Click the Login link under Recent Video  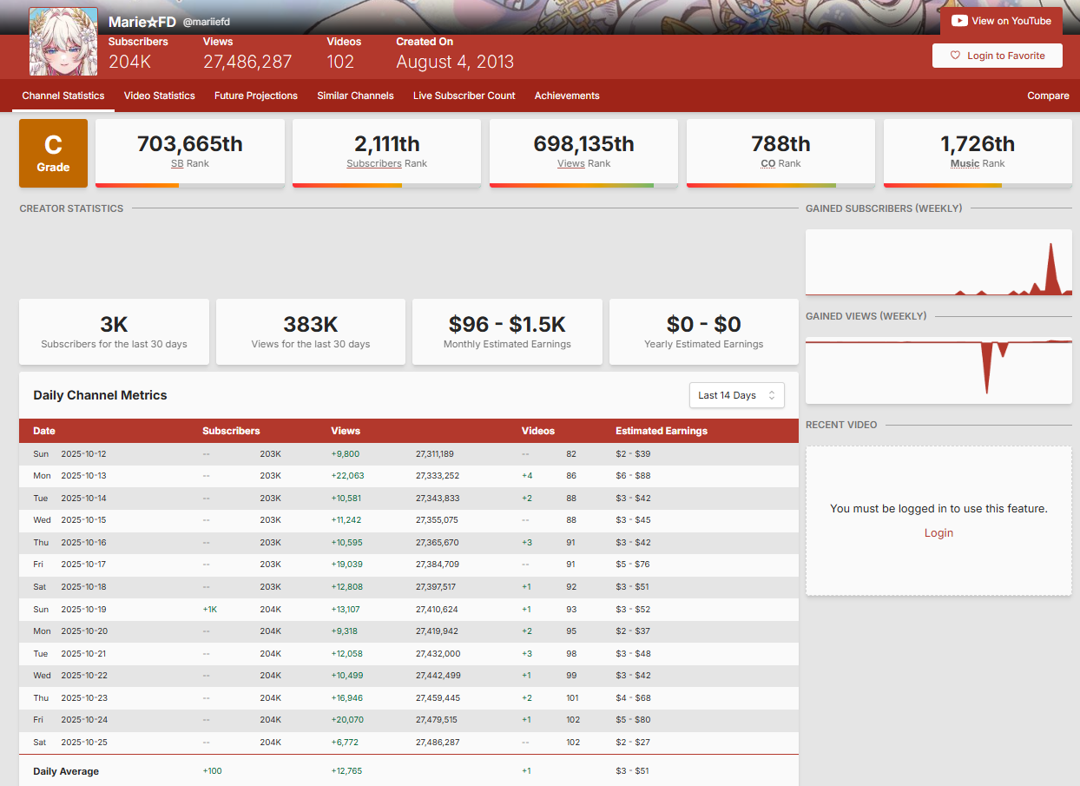[938, 533]
